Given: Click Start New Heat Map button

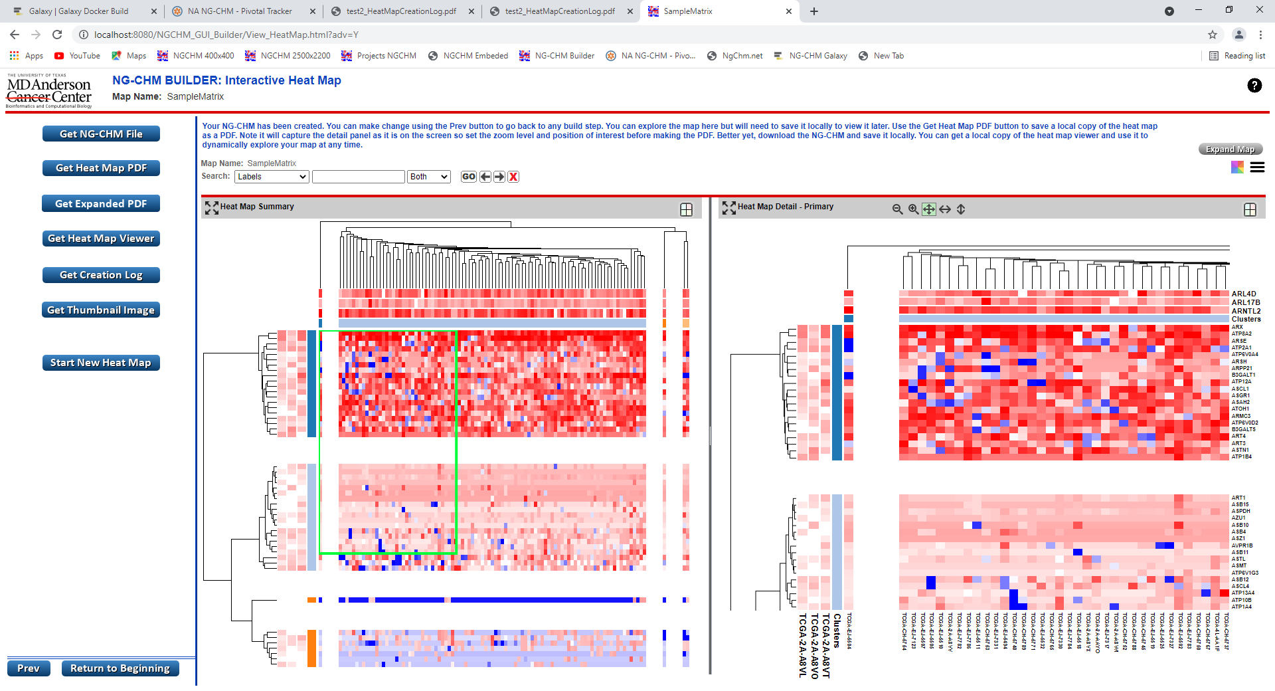Looking at the screenshot, I should tap(101, 363).
